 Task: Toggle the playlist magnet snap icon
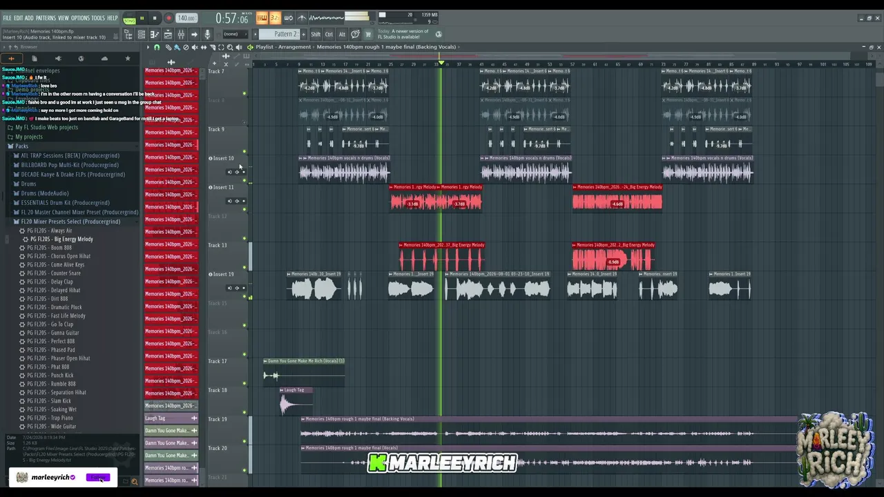pyautogui.click(x=157, y=47)
